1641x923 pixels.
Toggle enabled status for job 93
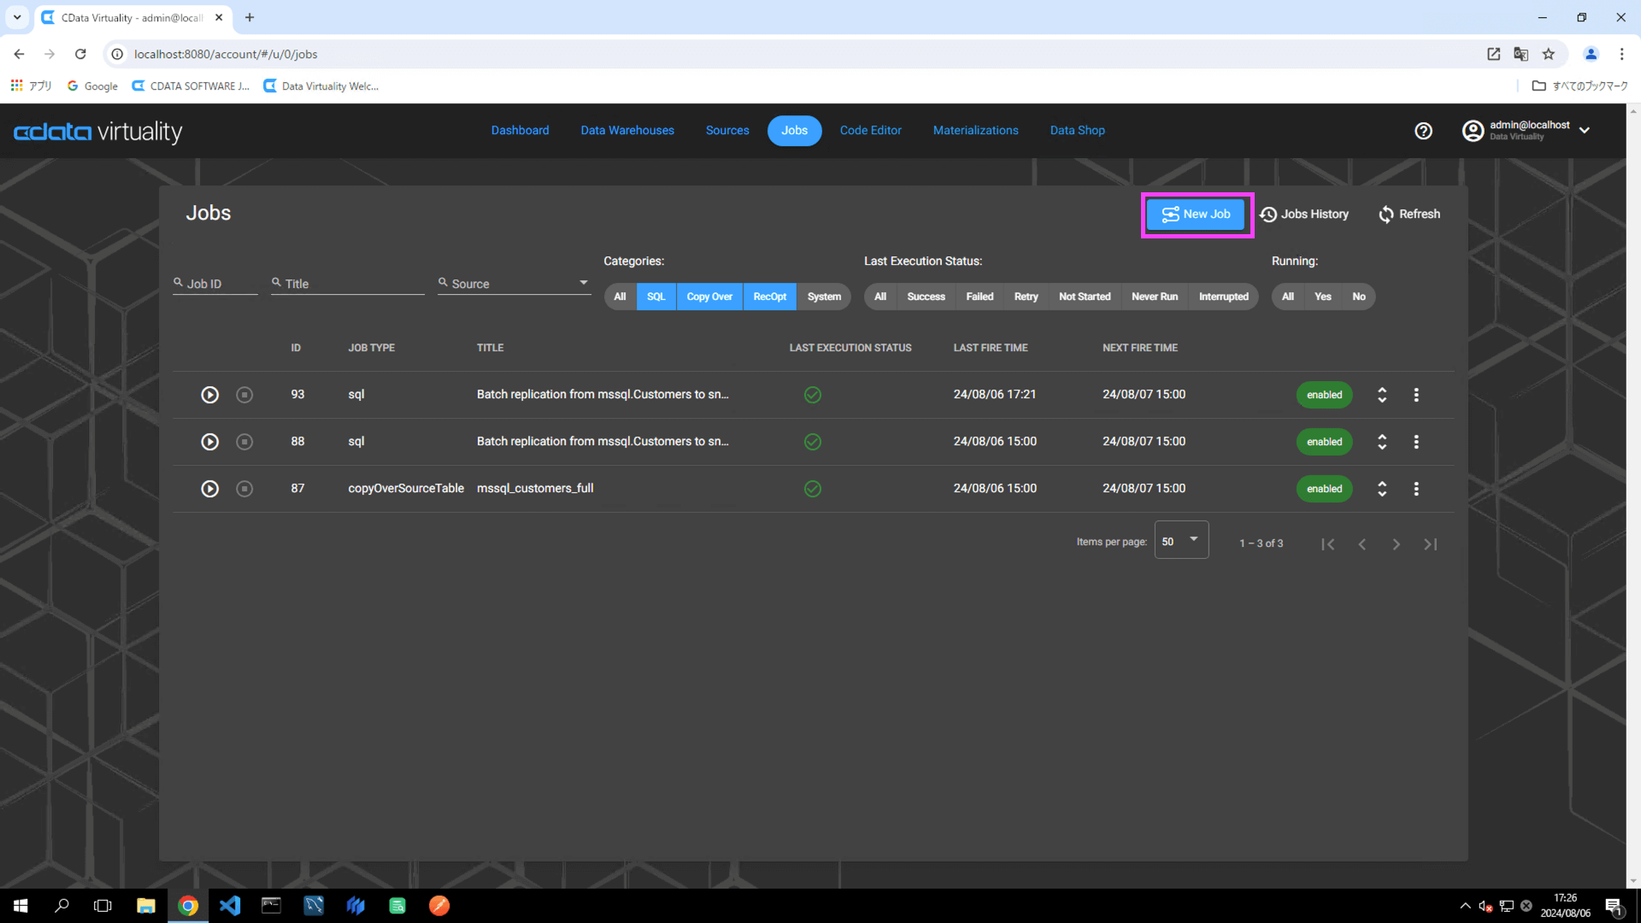point(1324,395)
